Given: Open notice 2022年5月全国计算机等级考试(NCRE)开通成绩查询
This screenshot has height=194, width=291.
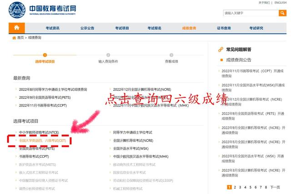Looking at the screenshot, I should [253, 145].
